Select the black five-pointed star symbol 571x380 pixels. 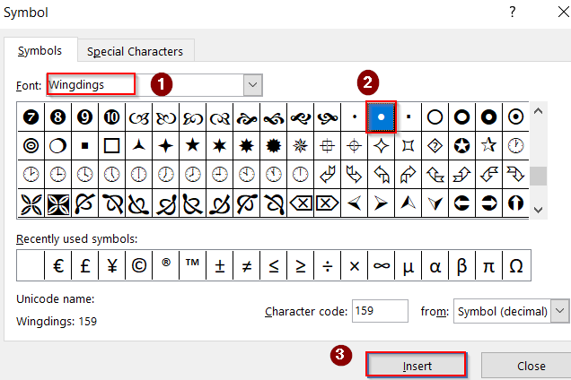191,144
